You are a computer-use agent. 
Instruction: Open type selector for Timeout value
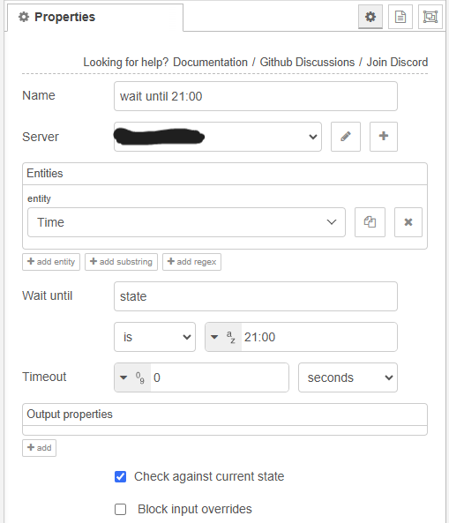tap(132, 377)
